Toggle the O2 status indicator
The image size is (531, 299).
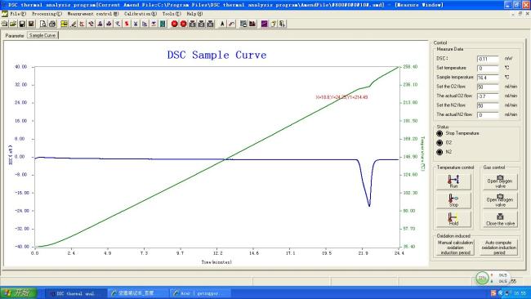point(440,143)
